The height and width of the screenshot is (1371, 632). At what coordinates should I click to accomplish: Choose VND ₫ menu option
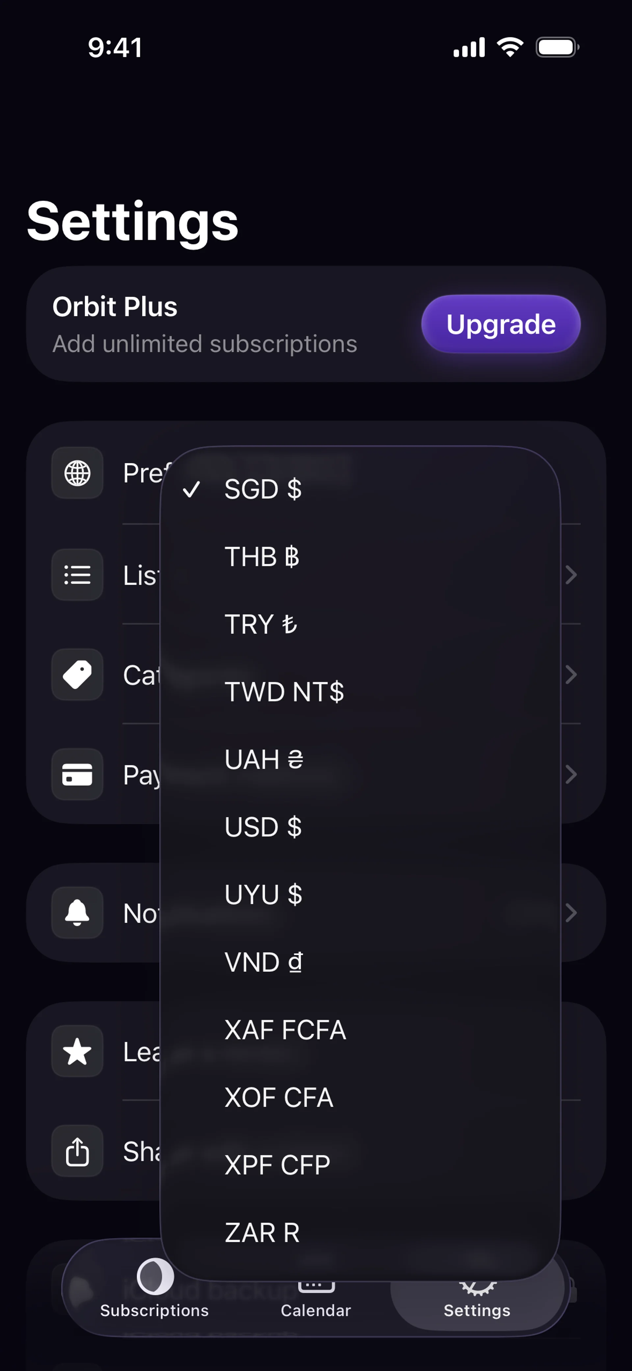click(263, 962)
